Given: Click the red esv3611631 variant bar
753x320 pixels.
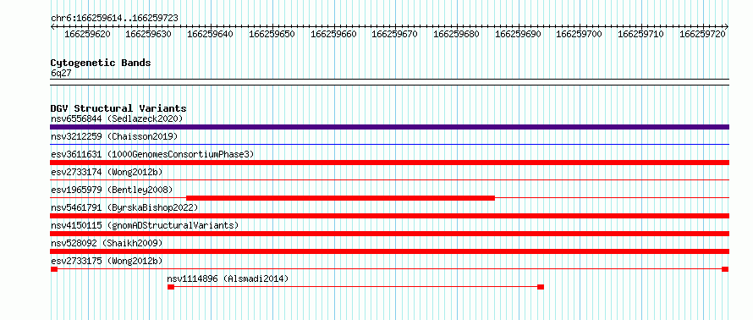Looking at the screenshot, I should click(x=389, y=163).
